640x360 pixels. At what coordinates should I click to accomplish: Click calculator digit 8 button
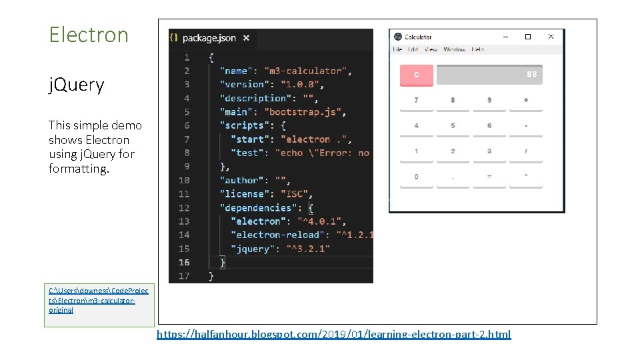pyautogui.click(x=453, y=101)
